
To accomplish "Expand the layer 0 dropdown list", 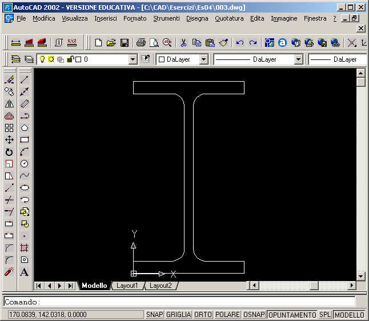I will click(133, 59).
